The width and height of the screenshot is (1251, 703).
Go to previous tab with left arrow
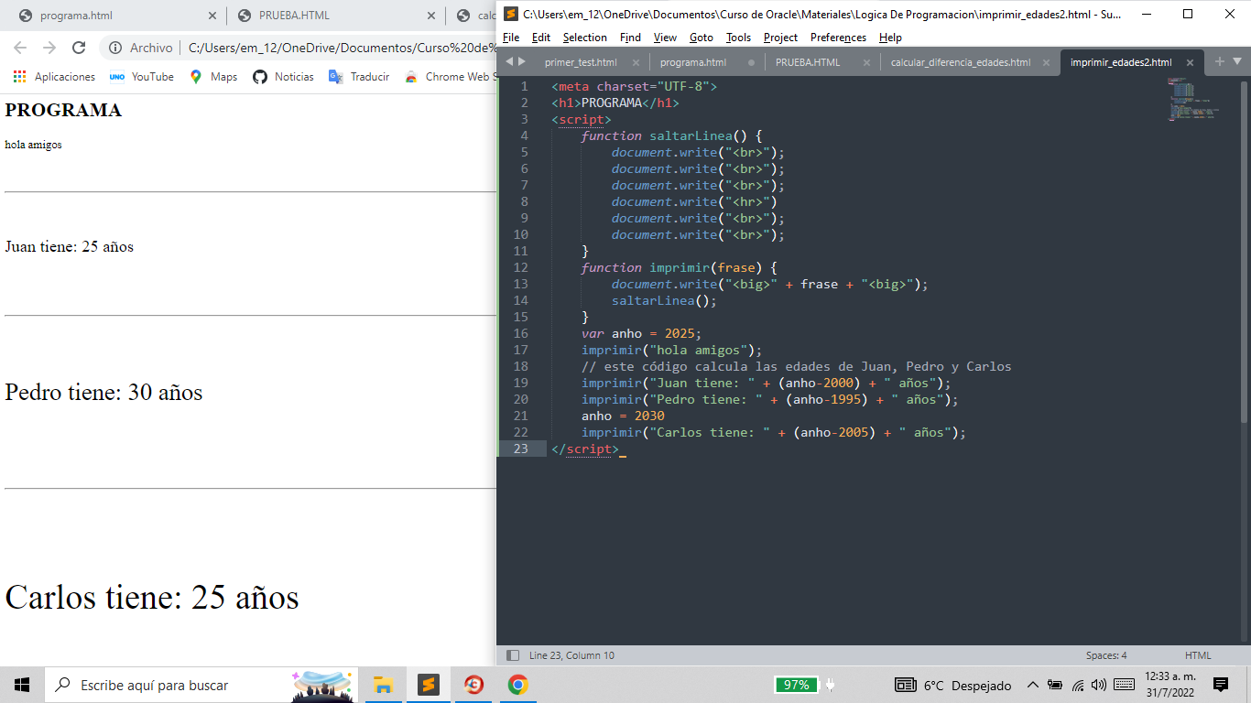point(510,61)
